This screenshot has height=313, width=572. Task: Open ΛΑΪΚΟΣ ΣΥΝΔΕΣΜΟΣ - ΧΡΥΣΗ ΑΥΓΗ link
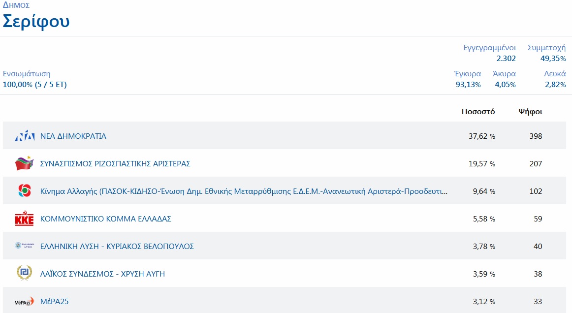tap(102, 274)
